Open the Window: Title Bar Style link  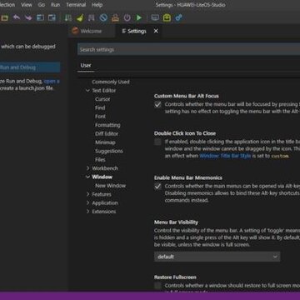click(225, 156)
